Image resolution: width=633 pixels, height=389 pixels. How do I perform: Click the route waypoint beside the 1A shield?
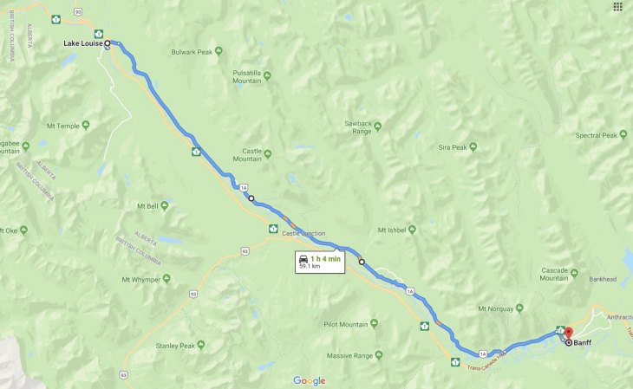pyautogui.click(x=251, y=198)
